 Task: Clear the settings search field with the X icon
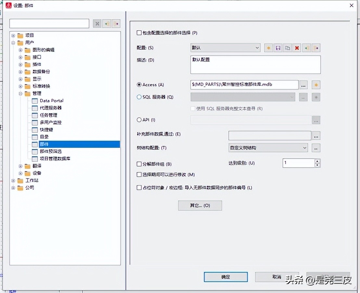(97, 24)
